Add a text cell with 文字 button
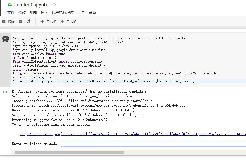 click(x=25, y=21)
